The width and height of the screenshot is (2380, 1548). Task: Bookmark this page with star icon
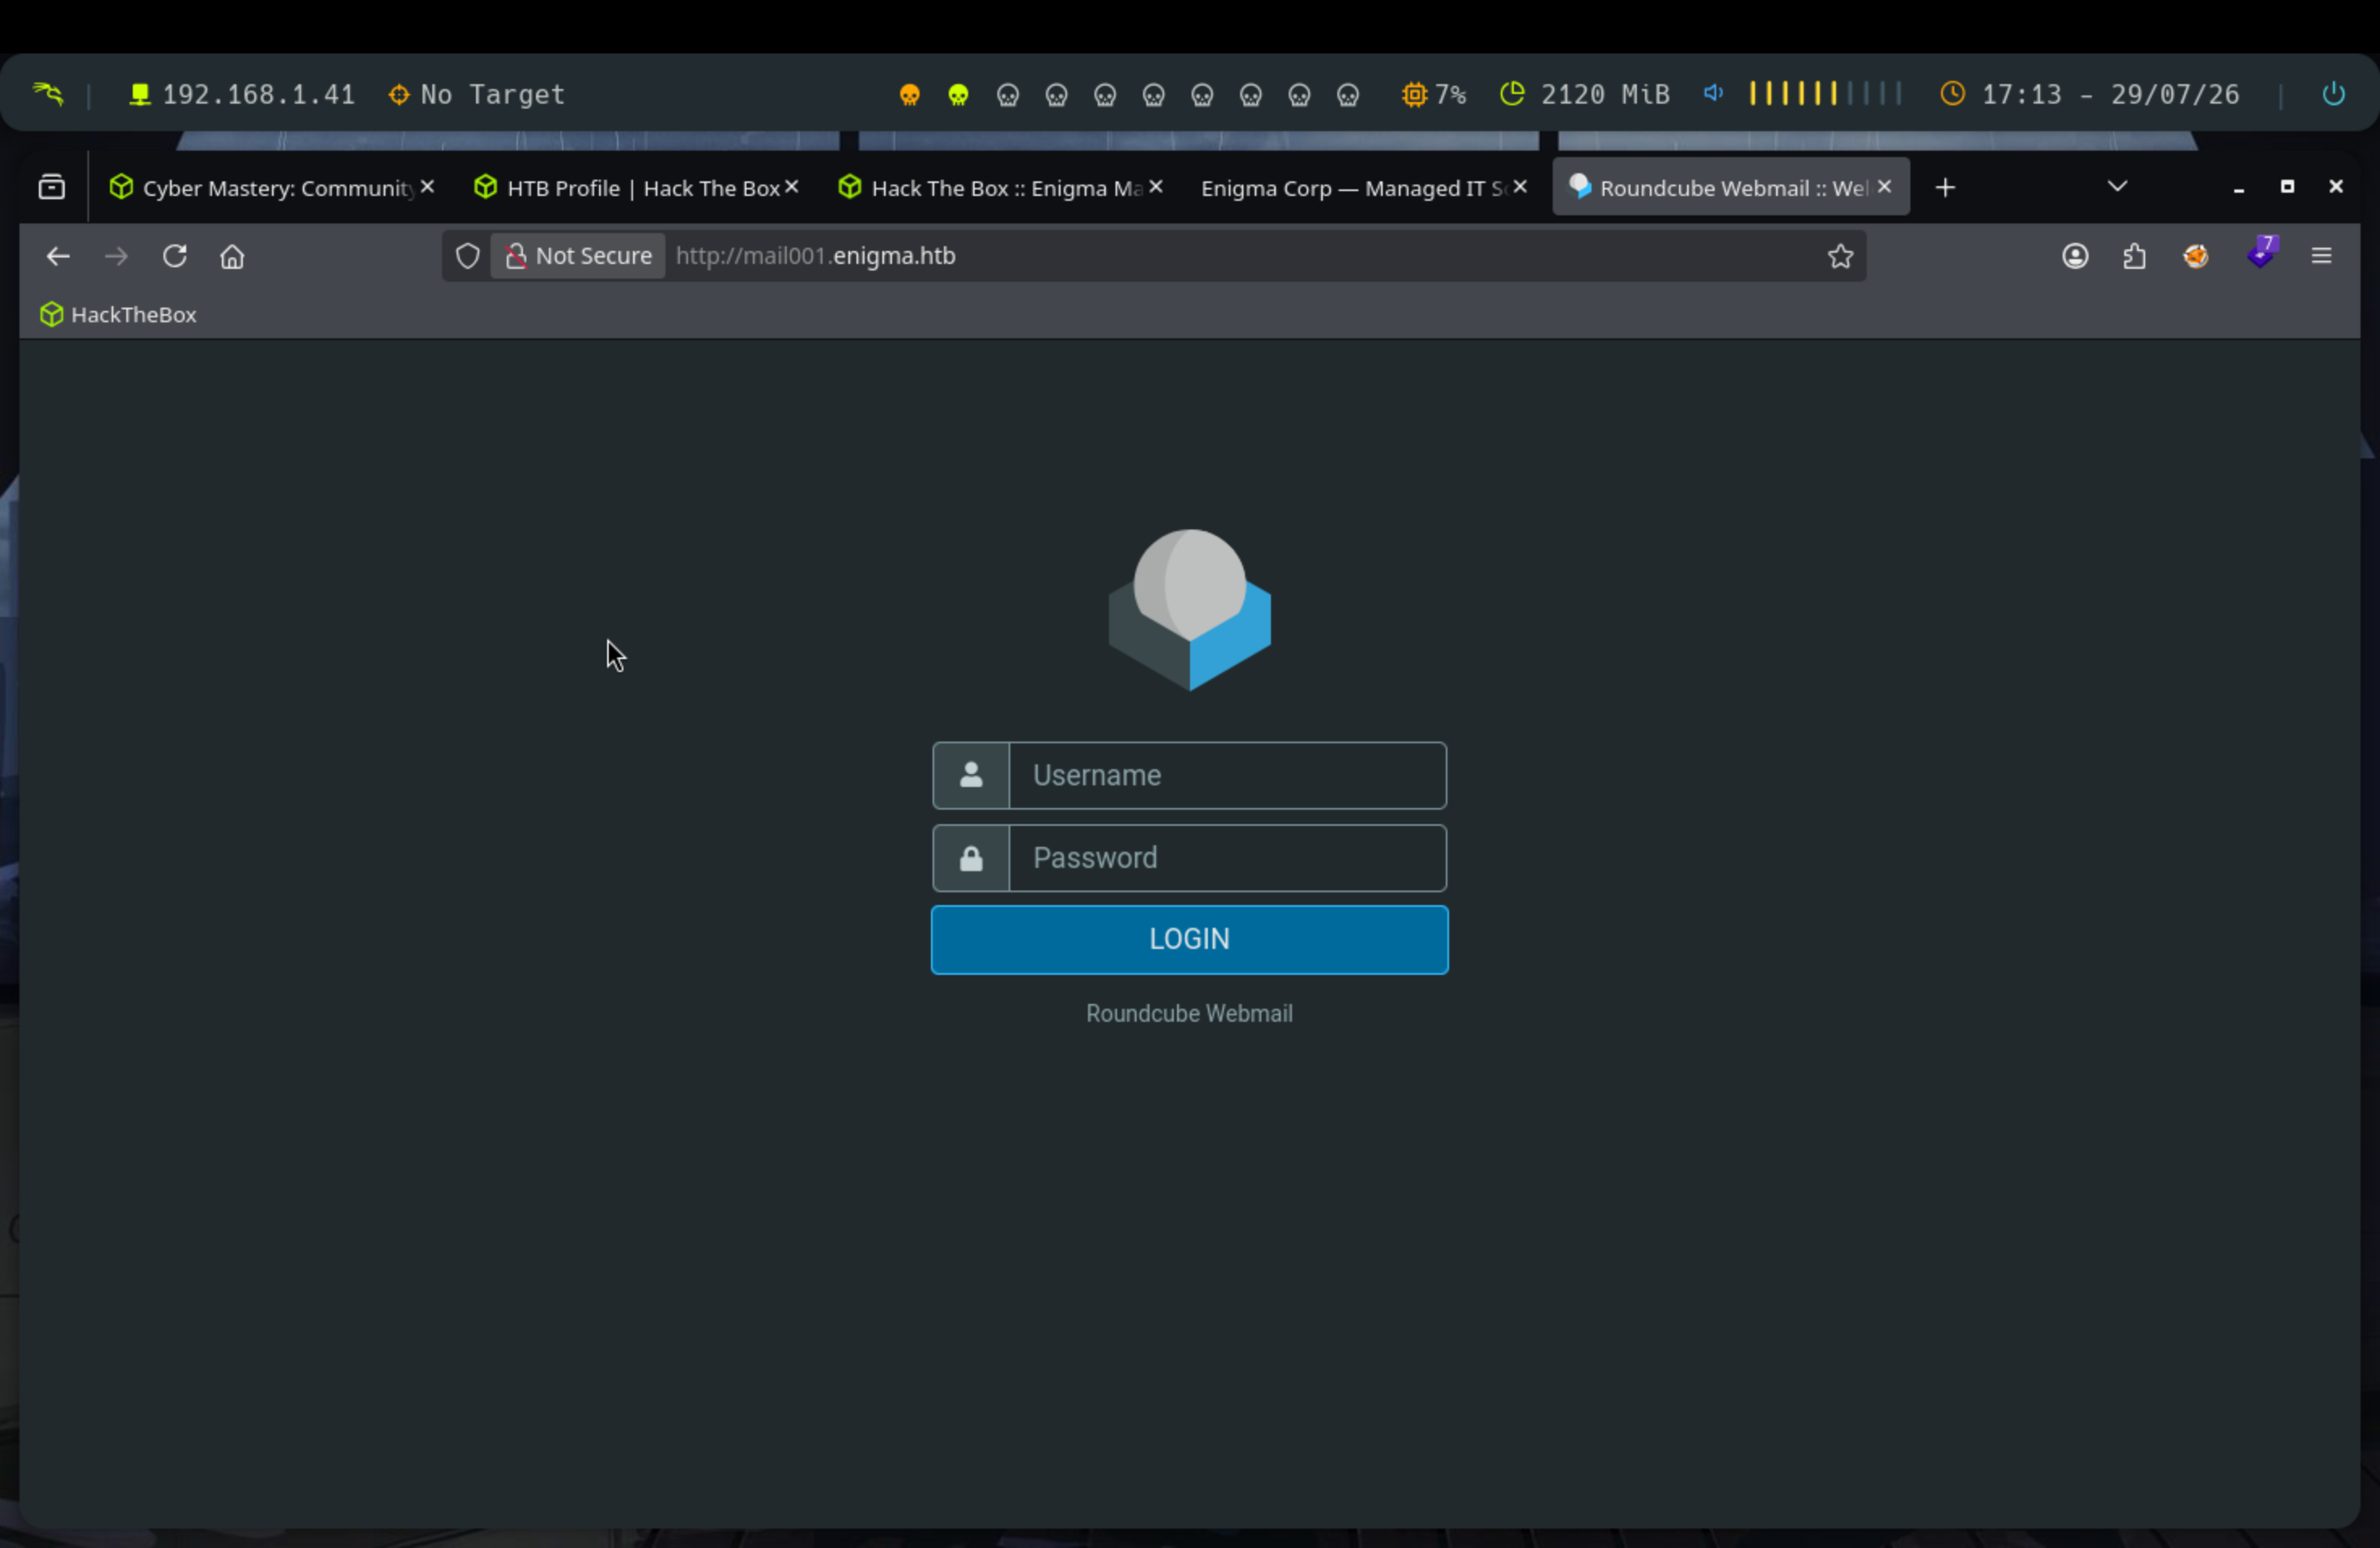(1840, 256)
